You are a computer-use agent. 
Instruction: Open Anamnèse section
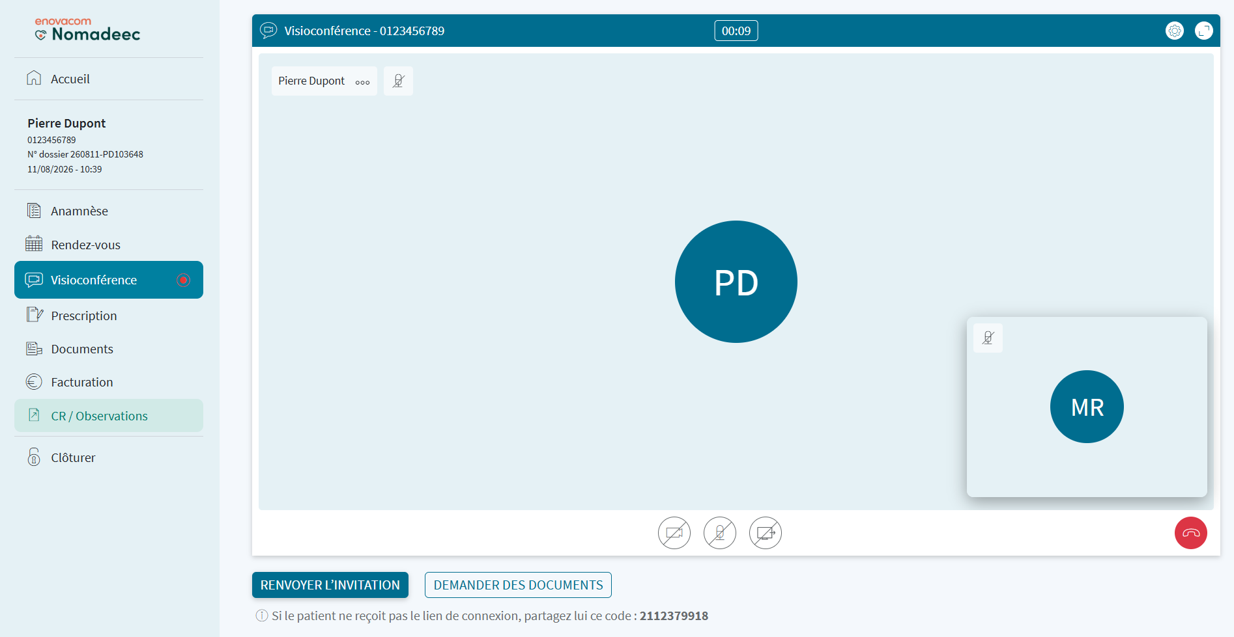click(109, 211)
